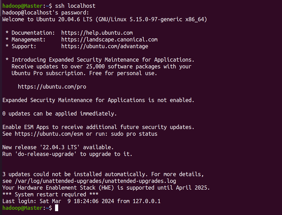
Task: Click the 'Welcome to Ubuntu 20.04.6 LTS' line
Action: pos(105,19)
